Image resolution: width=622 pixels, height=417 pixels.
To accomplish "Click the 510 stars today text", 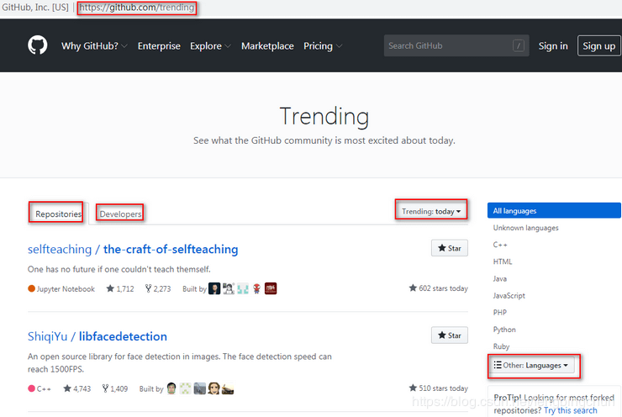I will (438, 388).
